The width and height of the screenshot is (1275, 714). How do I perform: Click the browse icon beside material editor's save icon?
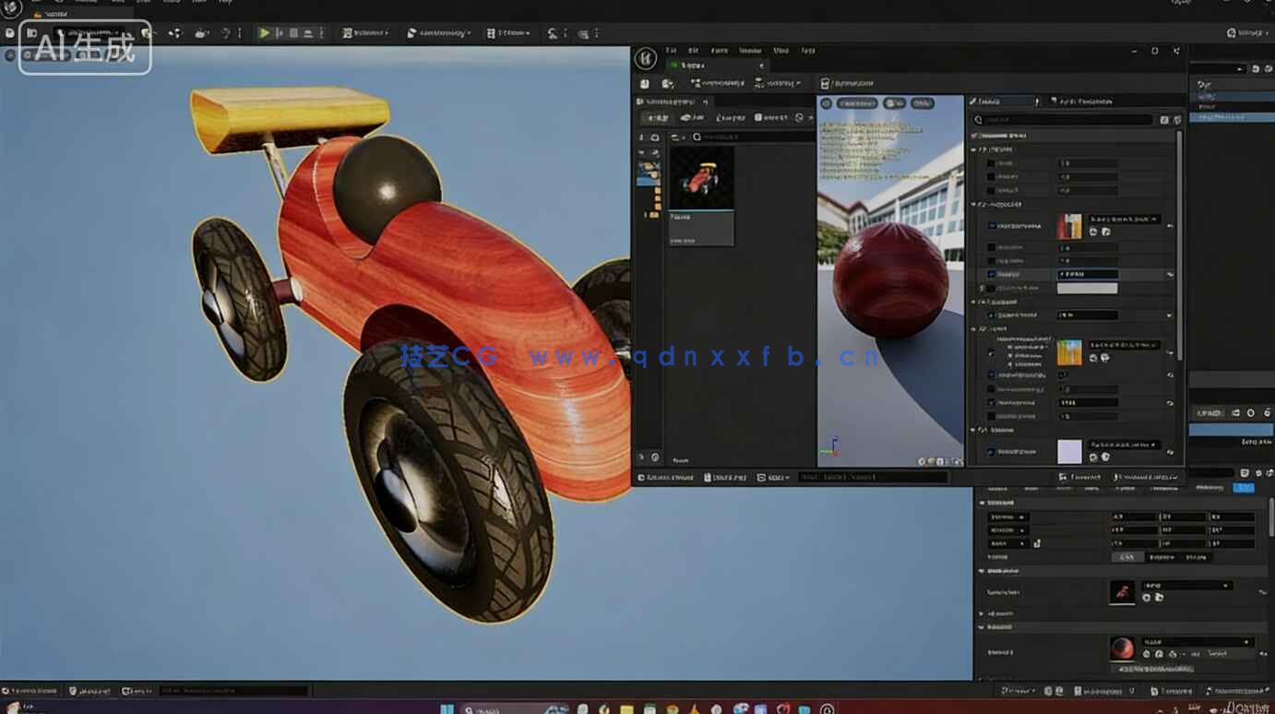tap(667, 83)
